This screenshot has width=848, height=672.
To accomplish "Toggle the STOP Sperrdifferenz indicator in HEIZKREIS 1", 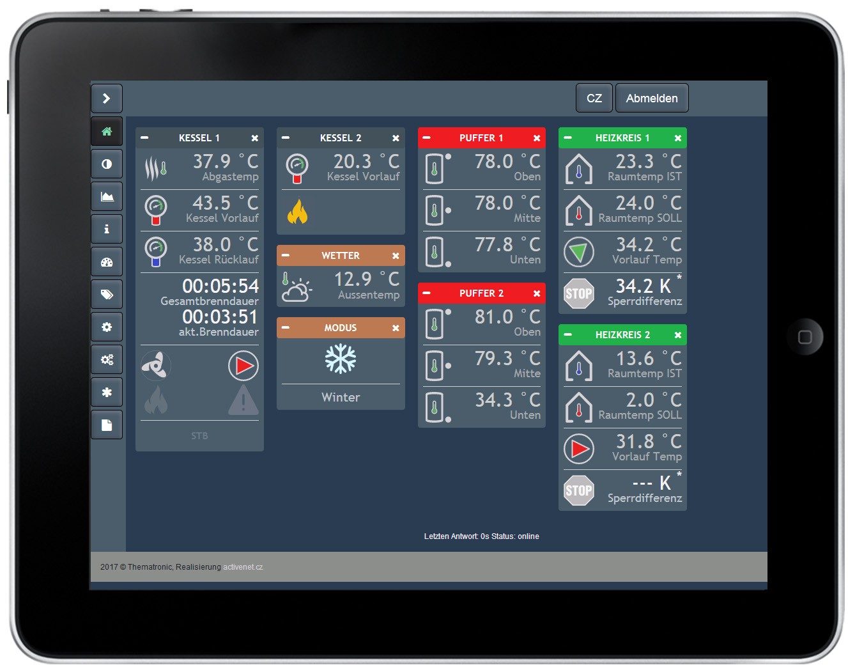I will pyautogui.click(x=579, y=293).
